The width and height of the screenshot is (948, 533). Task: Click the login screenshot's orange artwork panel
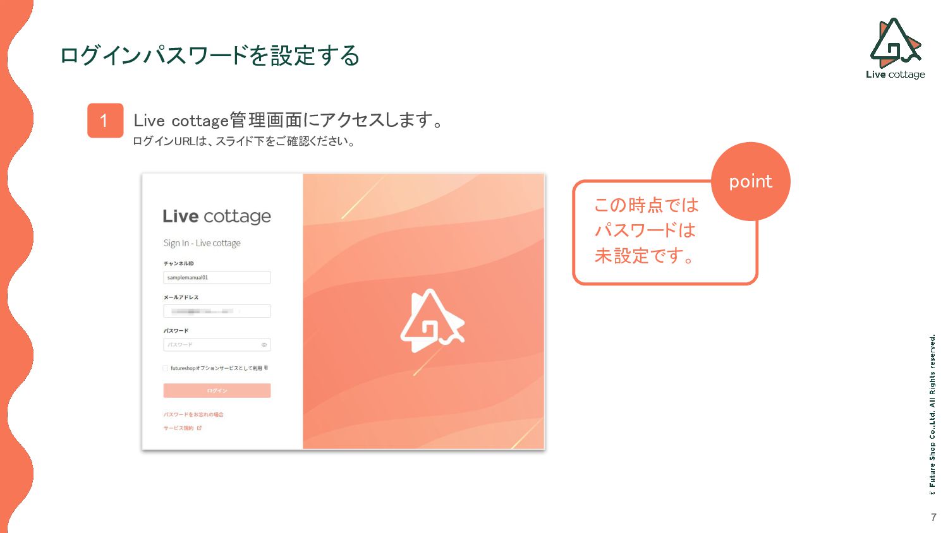[x=423, y=311]
